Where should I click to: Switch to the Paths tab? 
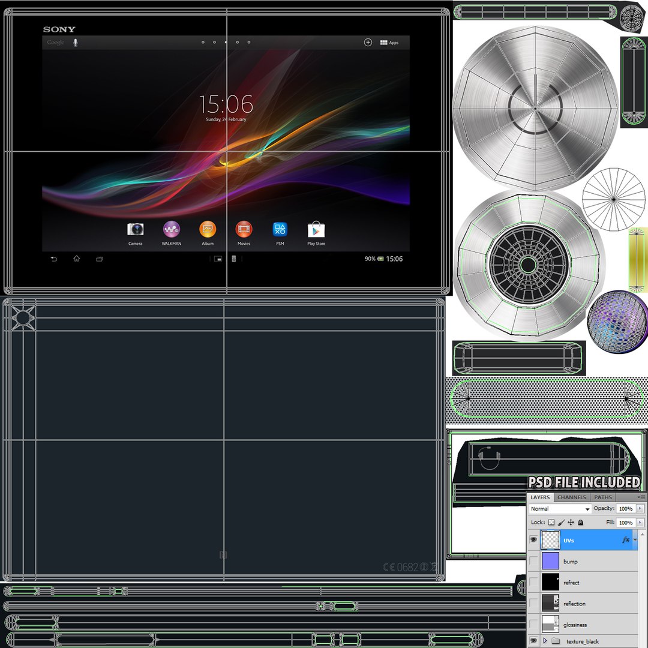(603, 497)
